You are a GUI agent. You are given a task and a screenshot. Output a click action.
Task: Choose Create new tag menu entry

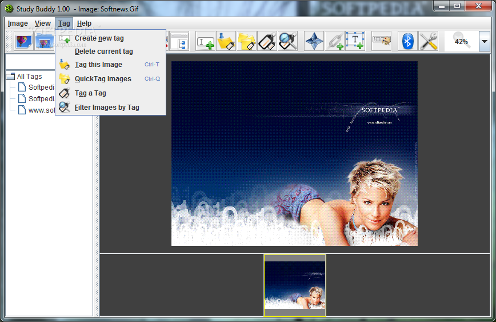(110, 38)
